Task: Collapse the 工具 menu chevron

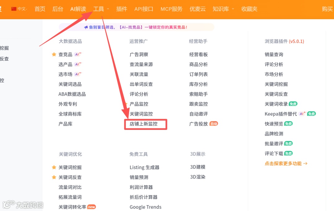Action: pos(108,9)
